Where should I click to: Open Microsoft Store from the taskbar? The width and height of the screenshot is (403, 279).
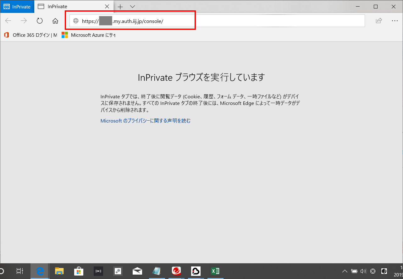79,271
